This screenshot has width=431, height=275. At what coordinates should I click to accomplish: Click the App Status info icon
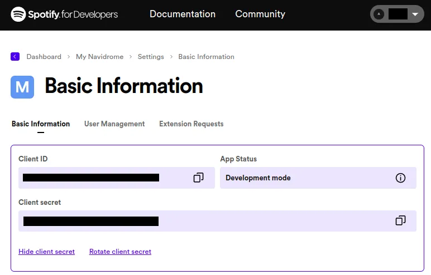[x=400, y=178]
